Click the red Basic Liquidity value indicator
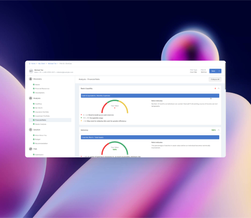 click(215, 89)
